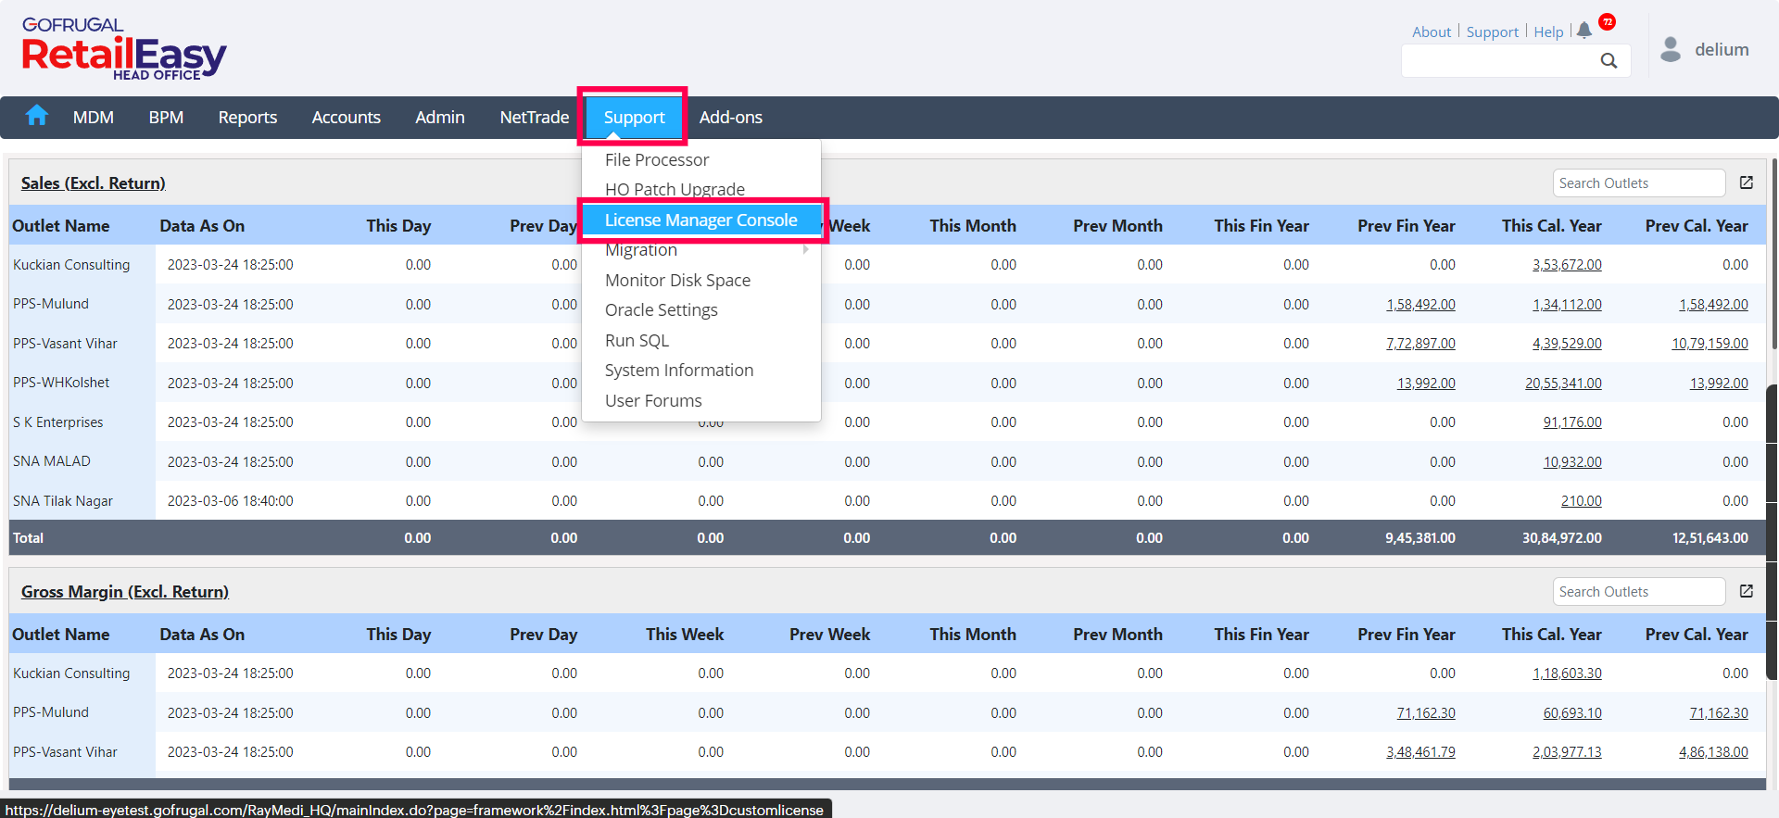This screenshot has height=818, width=1779.
Task: Open the Admin menu
Action: coord(440,118)
